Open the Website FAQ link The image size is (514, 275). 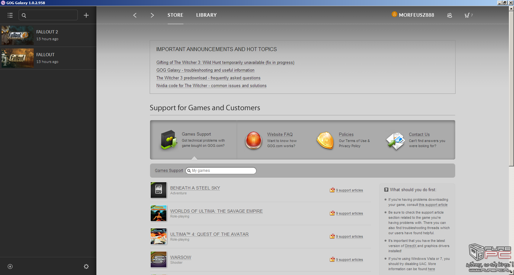tap(280, 135)
